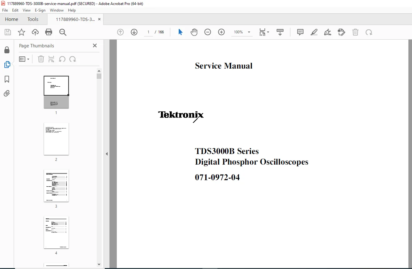The width and height of the screenshot is (412, 269).
Task: Expand the page display options arrow
Action: pyautogui.click(x=268, y=32)
